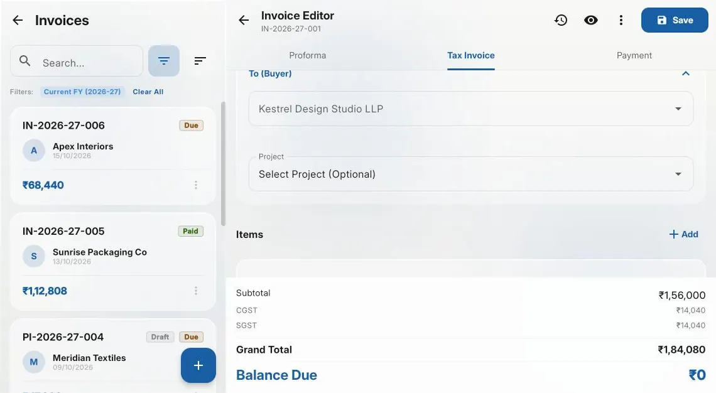Click the Subtotal value ₹1,56,000
716x393 pixels.
pos(682,295)
